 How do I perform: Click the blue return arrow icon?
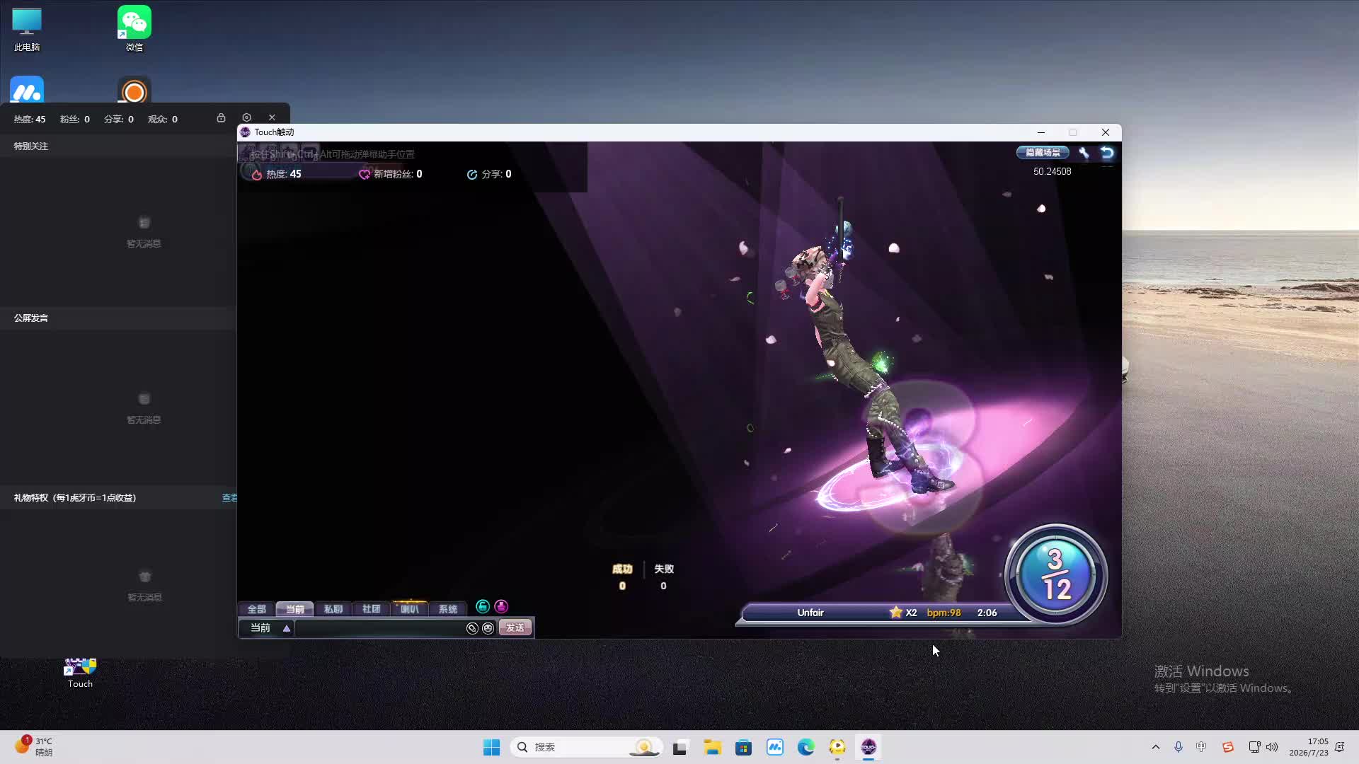pyautogui.click(x=1107, y=153)
